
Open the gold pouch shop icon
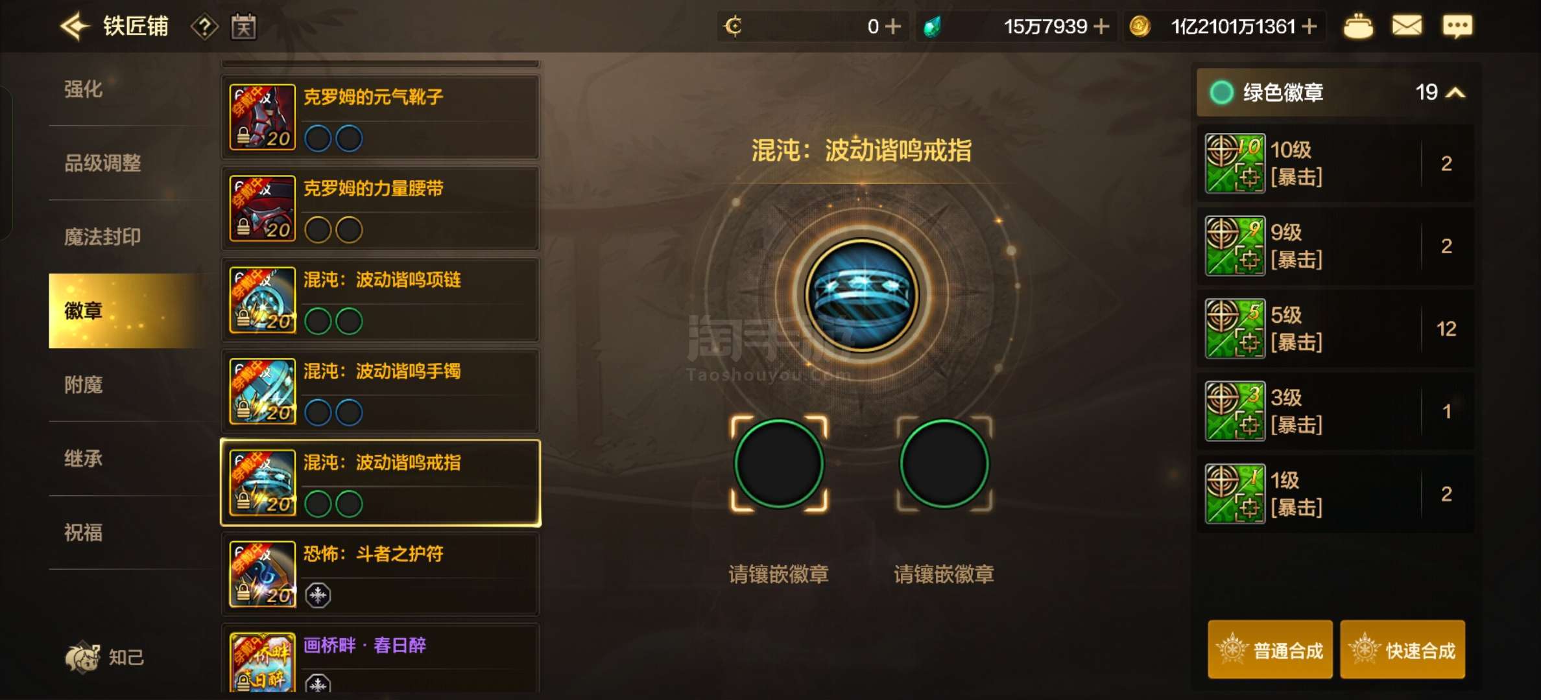point(1357,27)
